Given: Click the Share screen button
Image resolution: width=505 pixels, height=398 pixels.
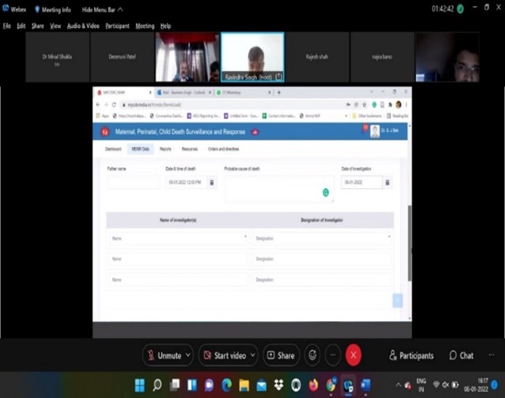Looking at the screenshot, I should tap(281, 355).
